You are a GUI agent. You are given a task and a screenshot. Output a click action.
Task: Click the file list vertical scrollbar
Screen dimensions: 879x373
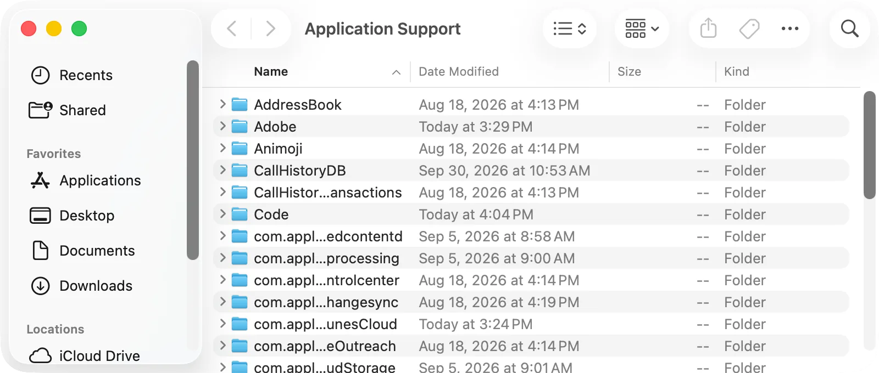(x=869, y=145)
